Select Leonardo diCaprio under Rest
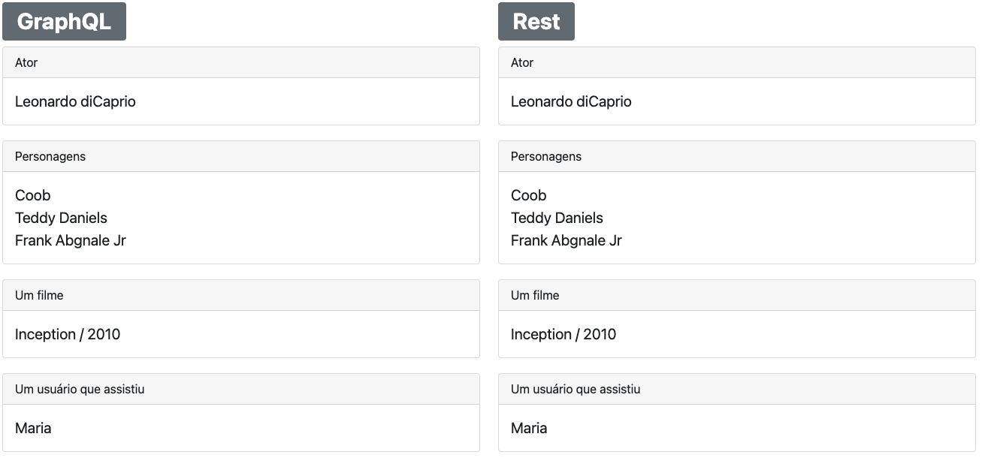This screenshot has width=988, height=467. [x=571, y=101]
